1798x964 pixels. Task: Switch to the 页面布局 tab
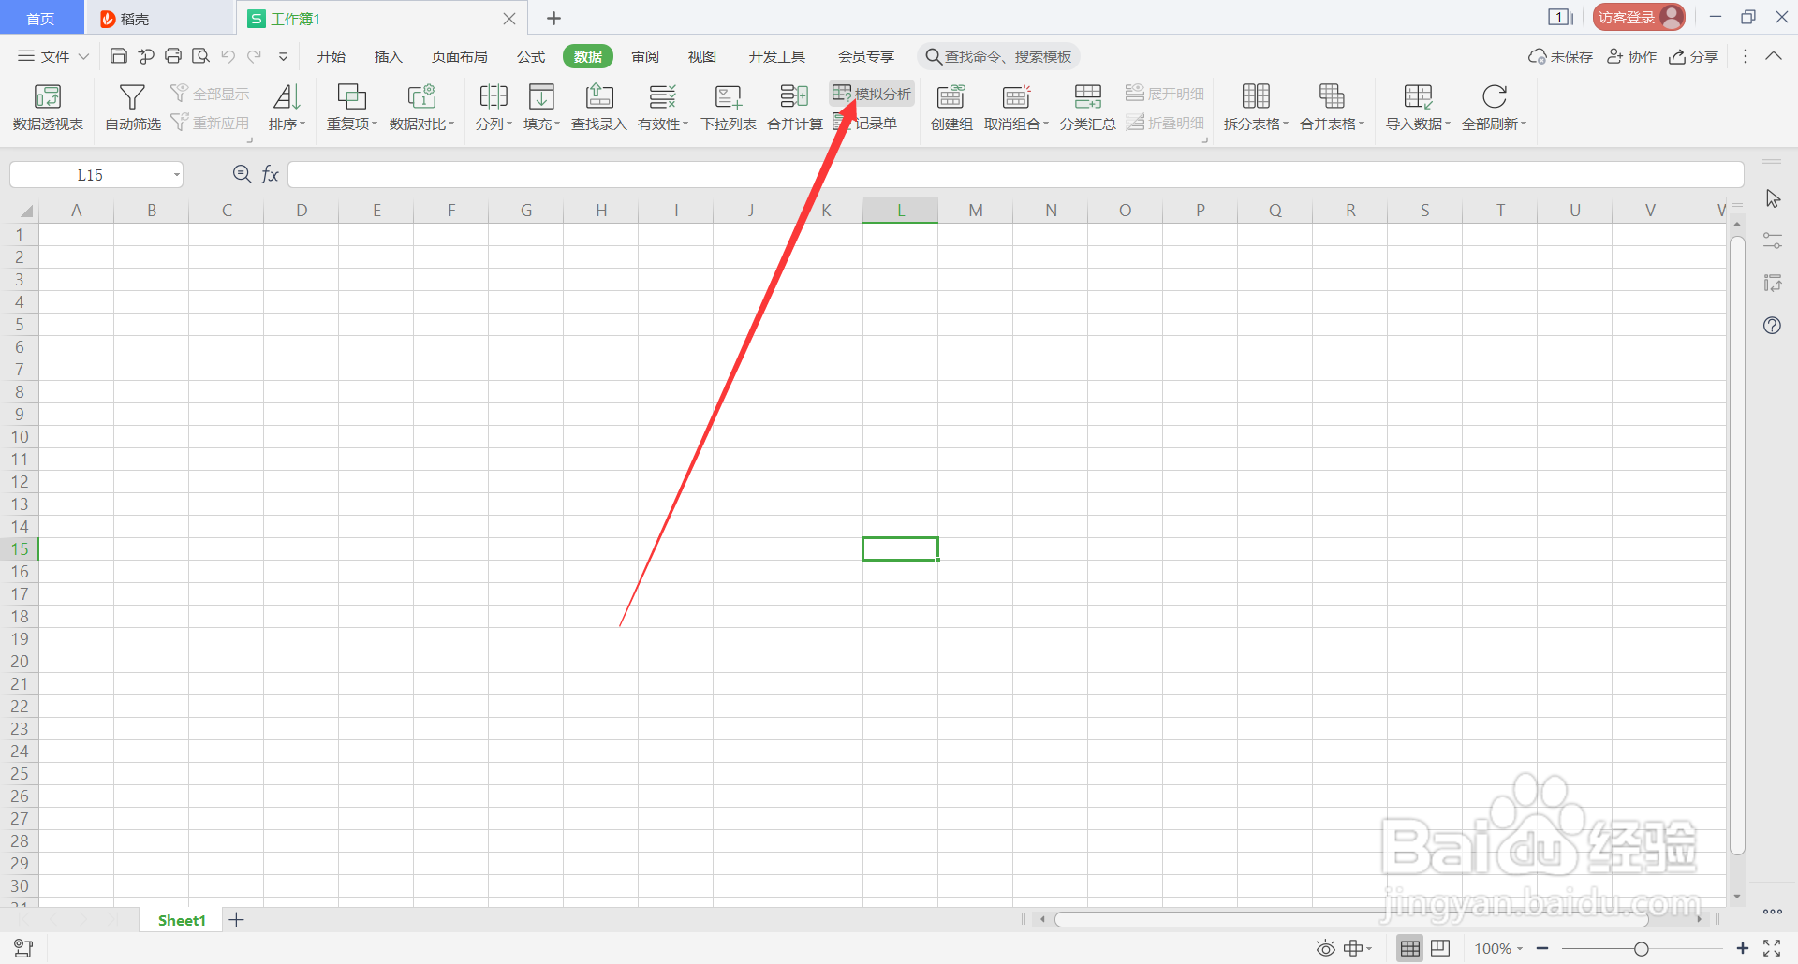point(459,56)
